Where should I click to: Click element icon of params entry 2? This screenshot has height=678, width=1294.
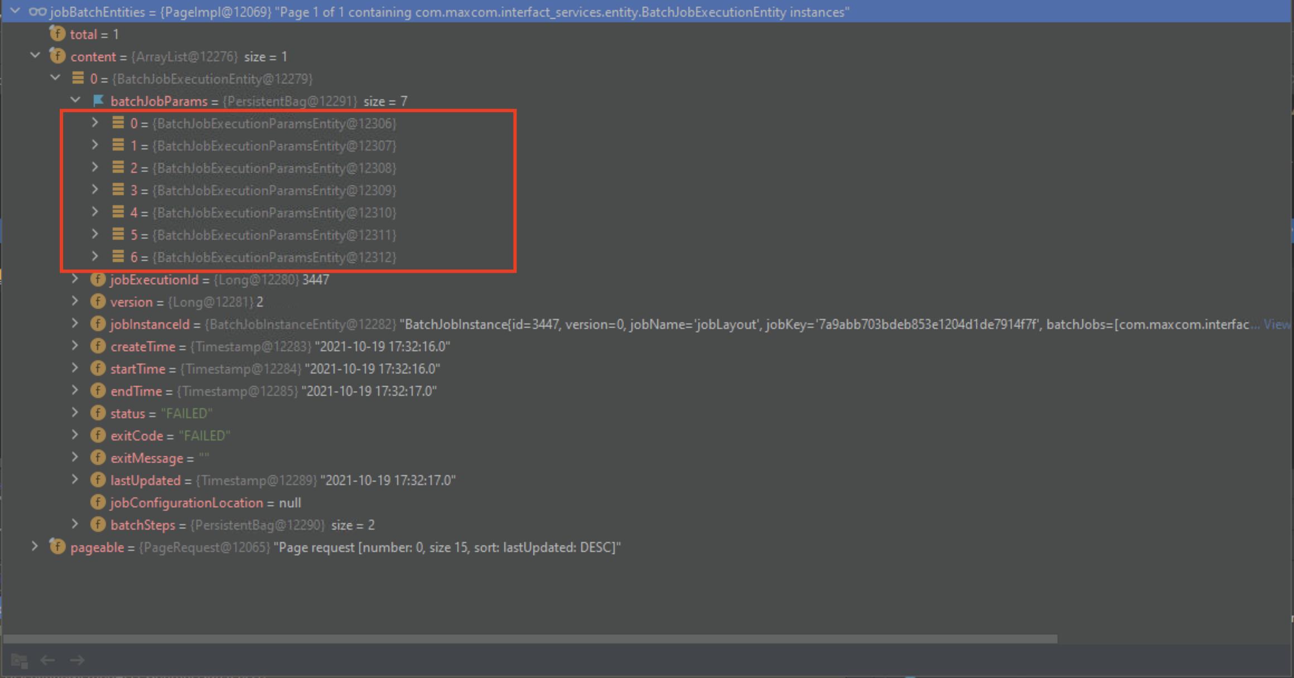[118, 167]
